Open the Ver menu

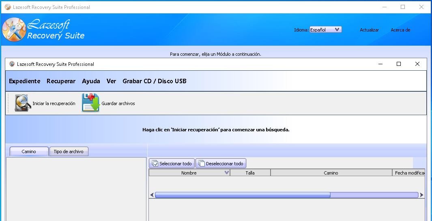(x=111, y=81)
